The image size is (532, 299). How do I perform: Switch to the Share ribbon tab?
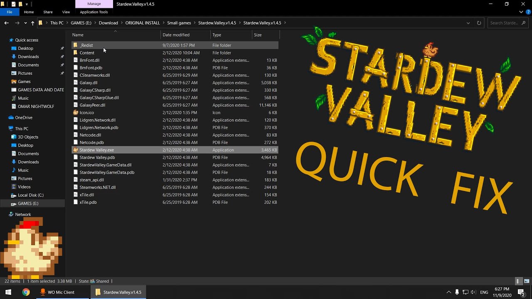[48, 12]
